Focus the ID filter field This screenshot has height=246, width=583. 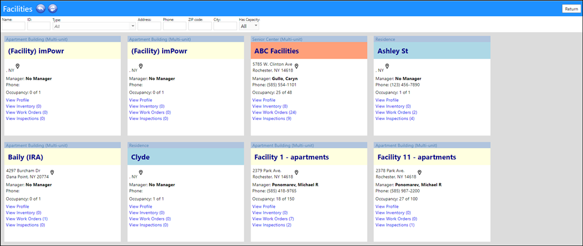[39, 26]
